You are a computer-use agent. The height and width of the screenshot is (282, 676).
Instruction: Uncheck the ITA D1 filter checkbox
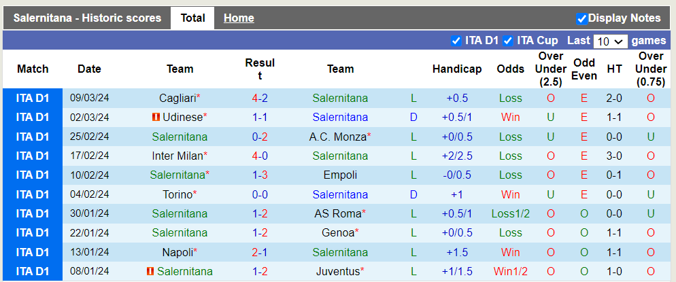[x=456, y=41]
